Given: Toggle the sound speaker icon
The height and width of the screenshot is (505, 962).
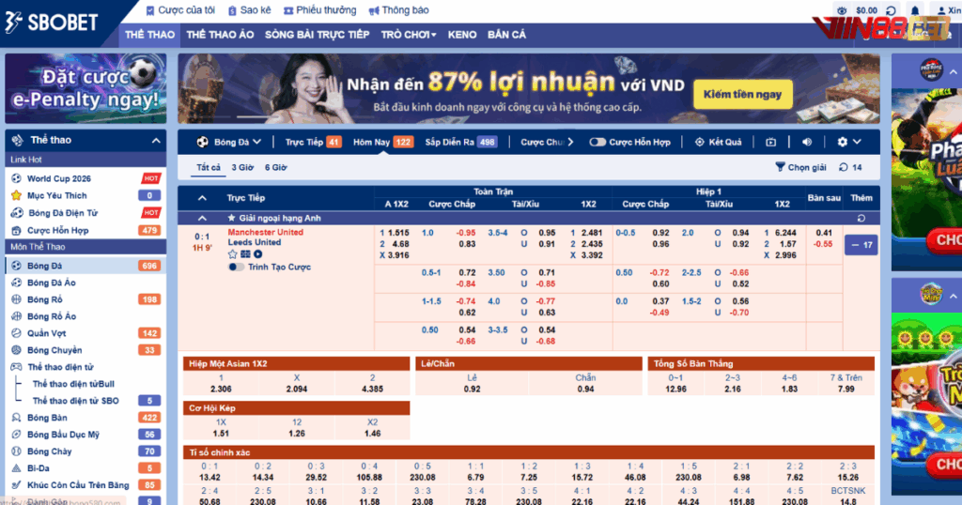Looking at the screenshot, I should [807, 142].
